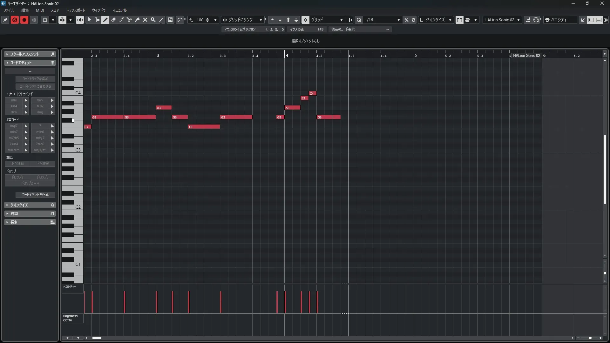Toggle the Solo Editor button
Viewport: 610px width, 343px height.
click(x=15, y=20)
